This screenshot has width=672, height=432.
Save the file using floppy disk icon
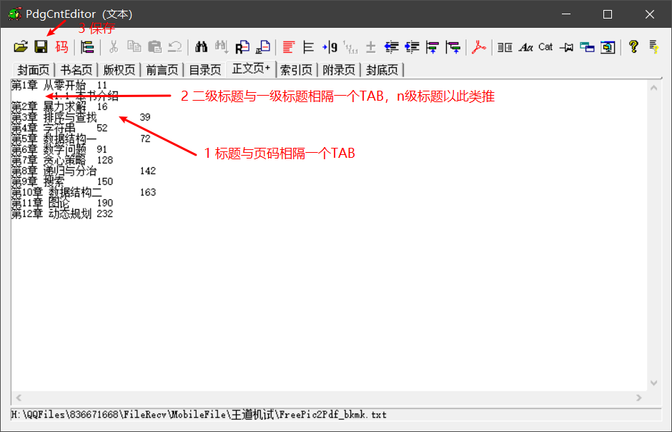(41, 46)
